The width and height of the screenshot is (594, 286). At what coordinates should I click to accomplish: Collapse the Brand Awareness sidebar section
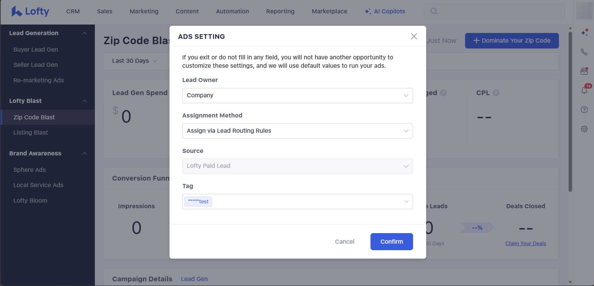pyautogui.click(x=84, y=154)
